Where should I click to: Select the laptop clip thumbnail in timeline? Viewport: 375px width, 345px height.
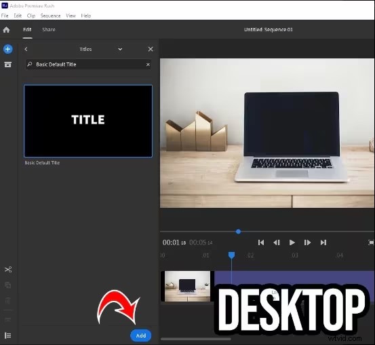pos(187,286)
